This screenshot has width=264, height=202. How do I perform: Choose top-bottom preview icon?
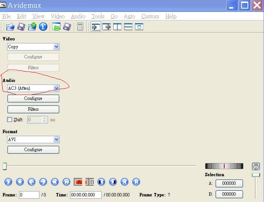click(128, 27)
